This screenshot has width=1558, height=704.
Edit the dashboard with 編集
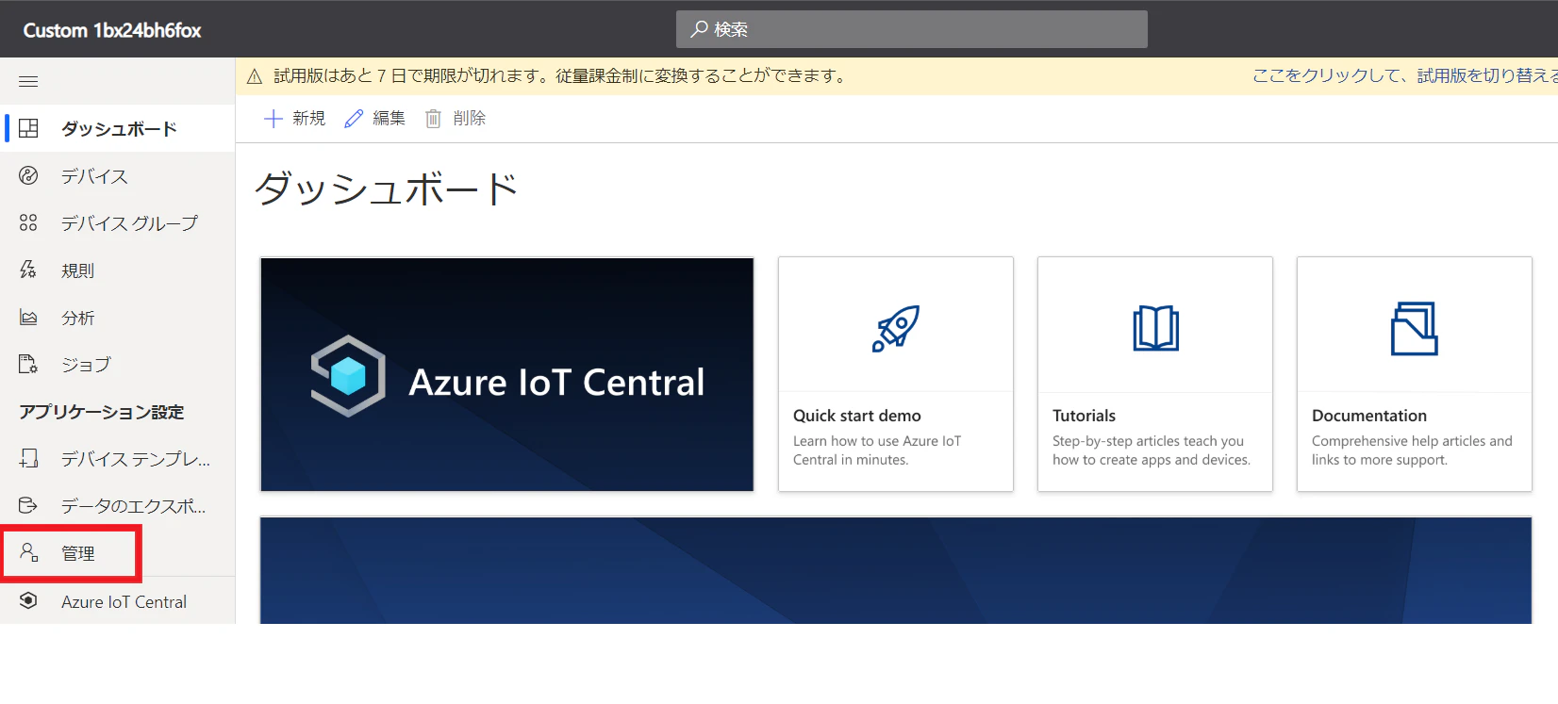pyautogui.click(x=375, y=118)
